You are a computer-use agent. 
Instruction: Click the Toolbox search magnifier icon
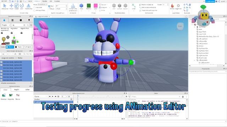pyautogui.click(x=28, y=25)
